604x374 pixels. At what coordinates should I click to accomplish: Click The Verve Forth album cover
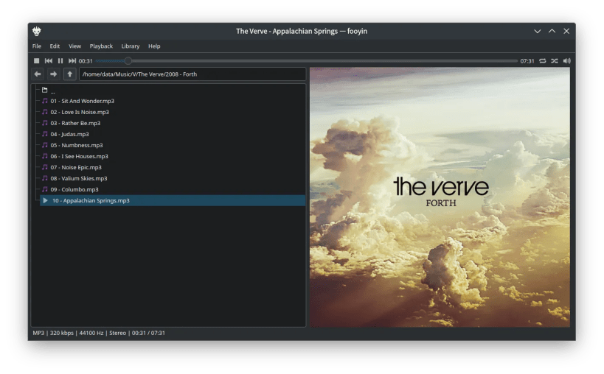click(x=440, y=197)
